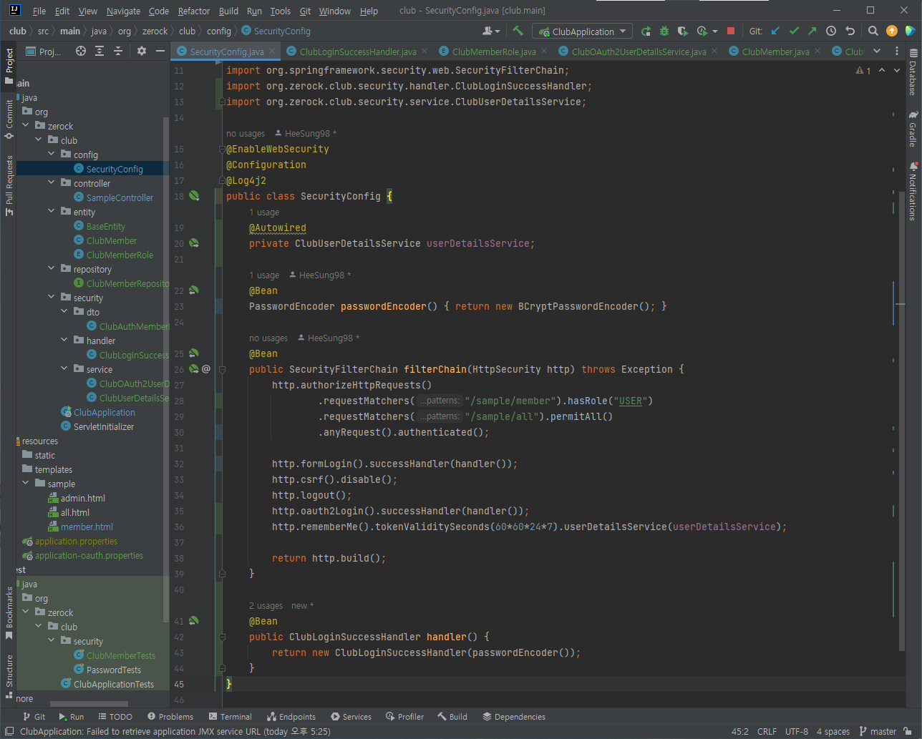Click the read-only lock icon in status bar
Screen dimensions: 922x739
[908, 731]
